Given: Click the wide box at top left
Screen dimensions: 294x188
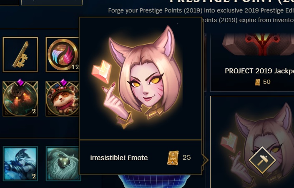Looking at the screenshot, I should (52, 2).
